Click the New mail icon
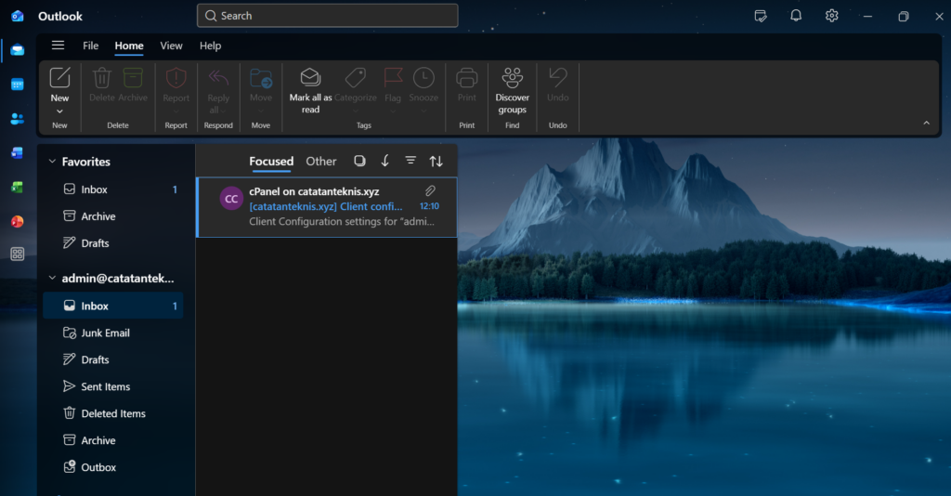The height and width of the screenshot is (496, 951). (60, 78)
